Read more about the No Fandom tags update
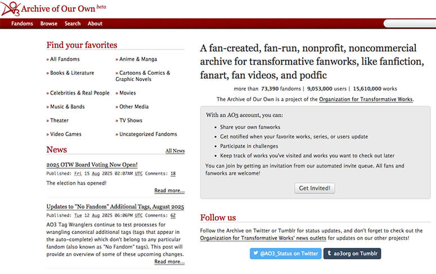 click(169, 262)
